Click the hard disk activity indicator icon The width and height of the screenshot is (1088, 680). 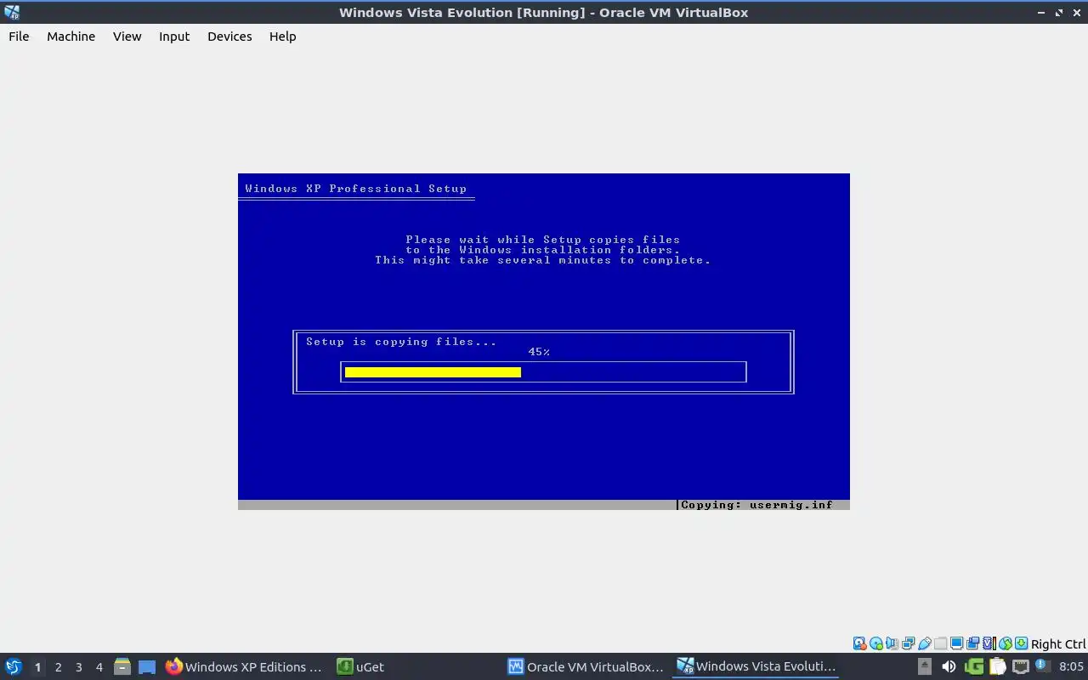coord(859,643)
